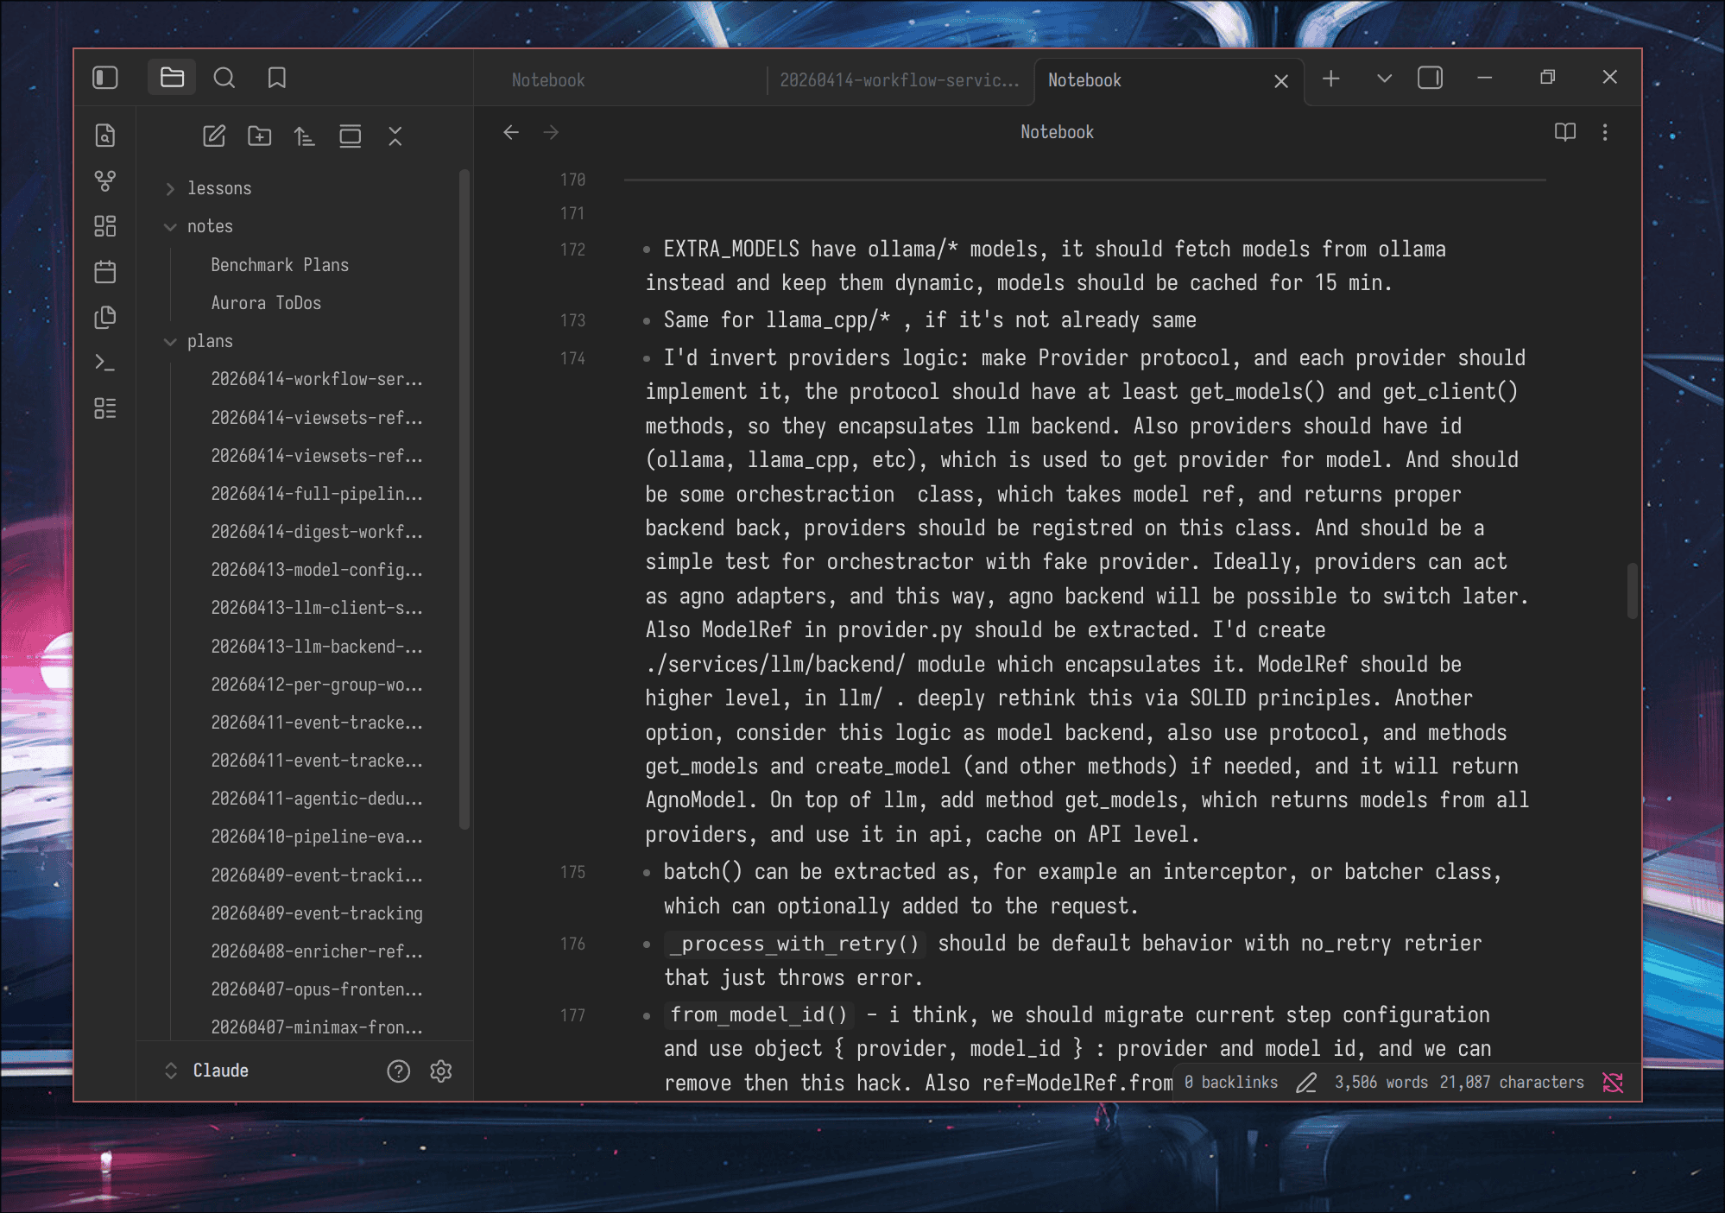Open the graph view

point(105,181)
